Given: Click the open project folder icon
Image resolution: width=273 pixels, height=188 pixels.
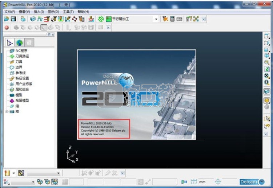Looking at the screenshot, I should click(7, 19).
